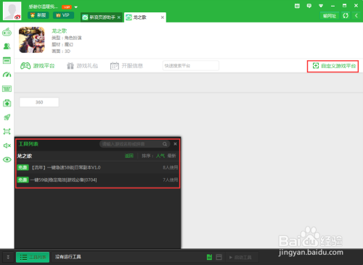The height and width of the screenshot is (265, 363).
Task: Click the 7人使用 usage count
Action: [x=171, y=180]
